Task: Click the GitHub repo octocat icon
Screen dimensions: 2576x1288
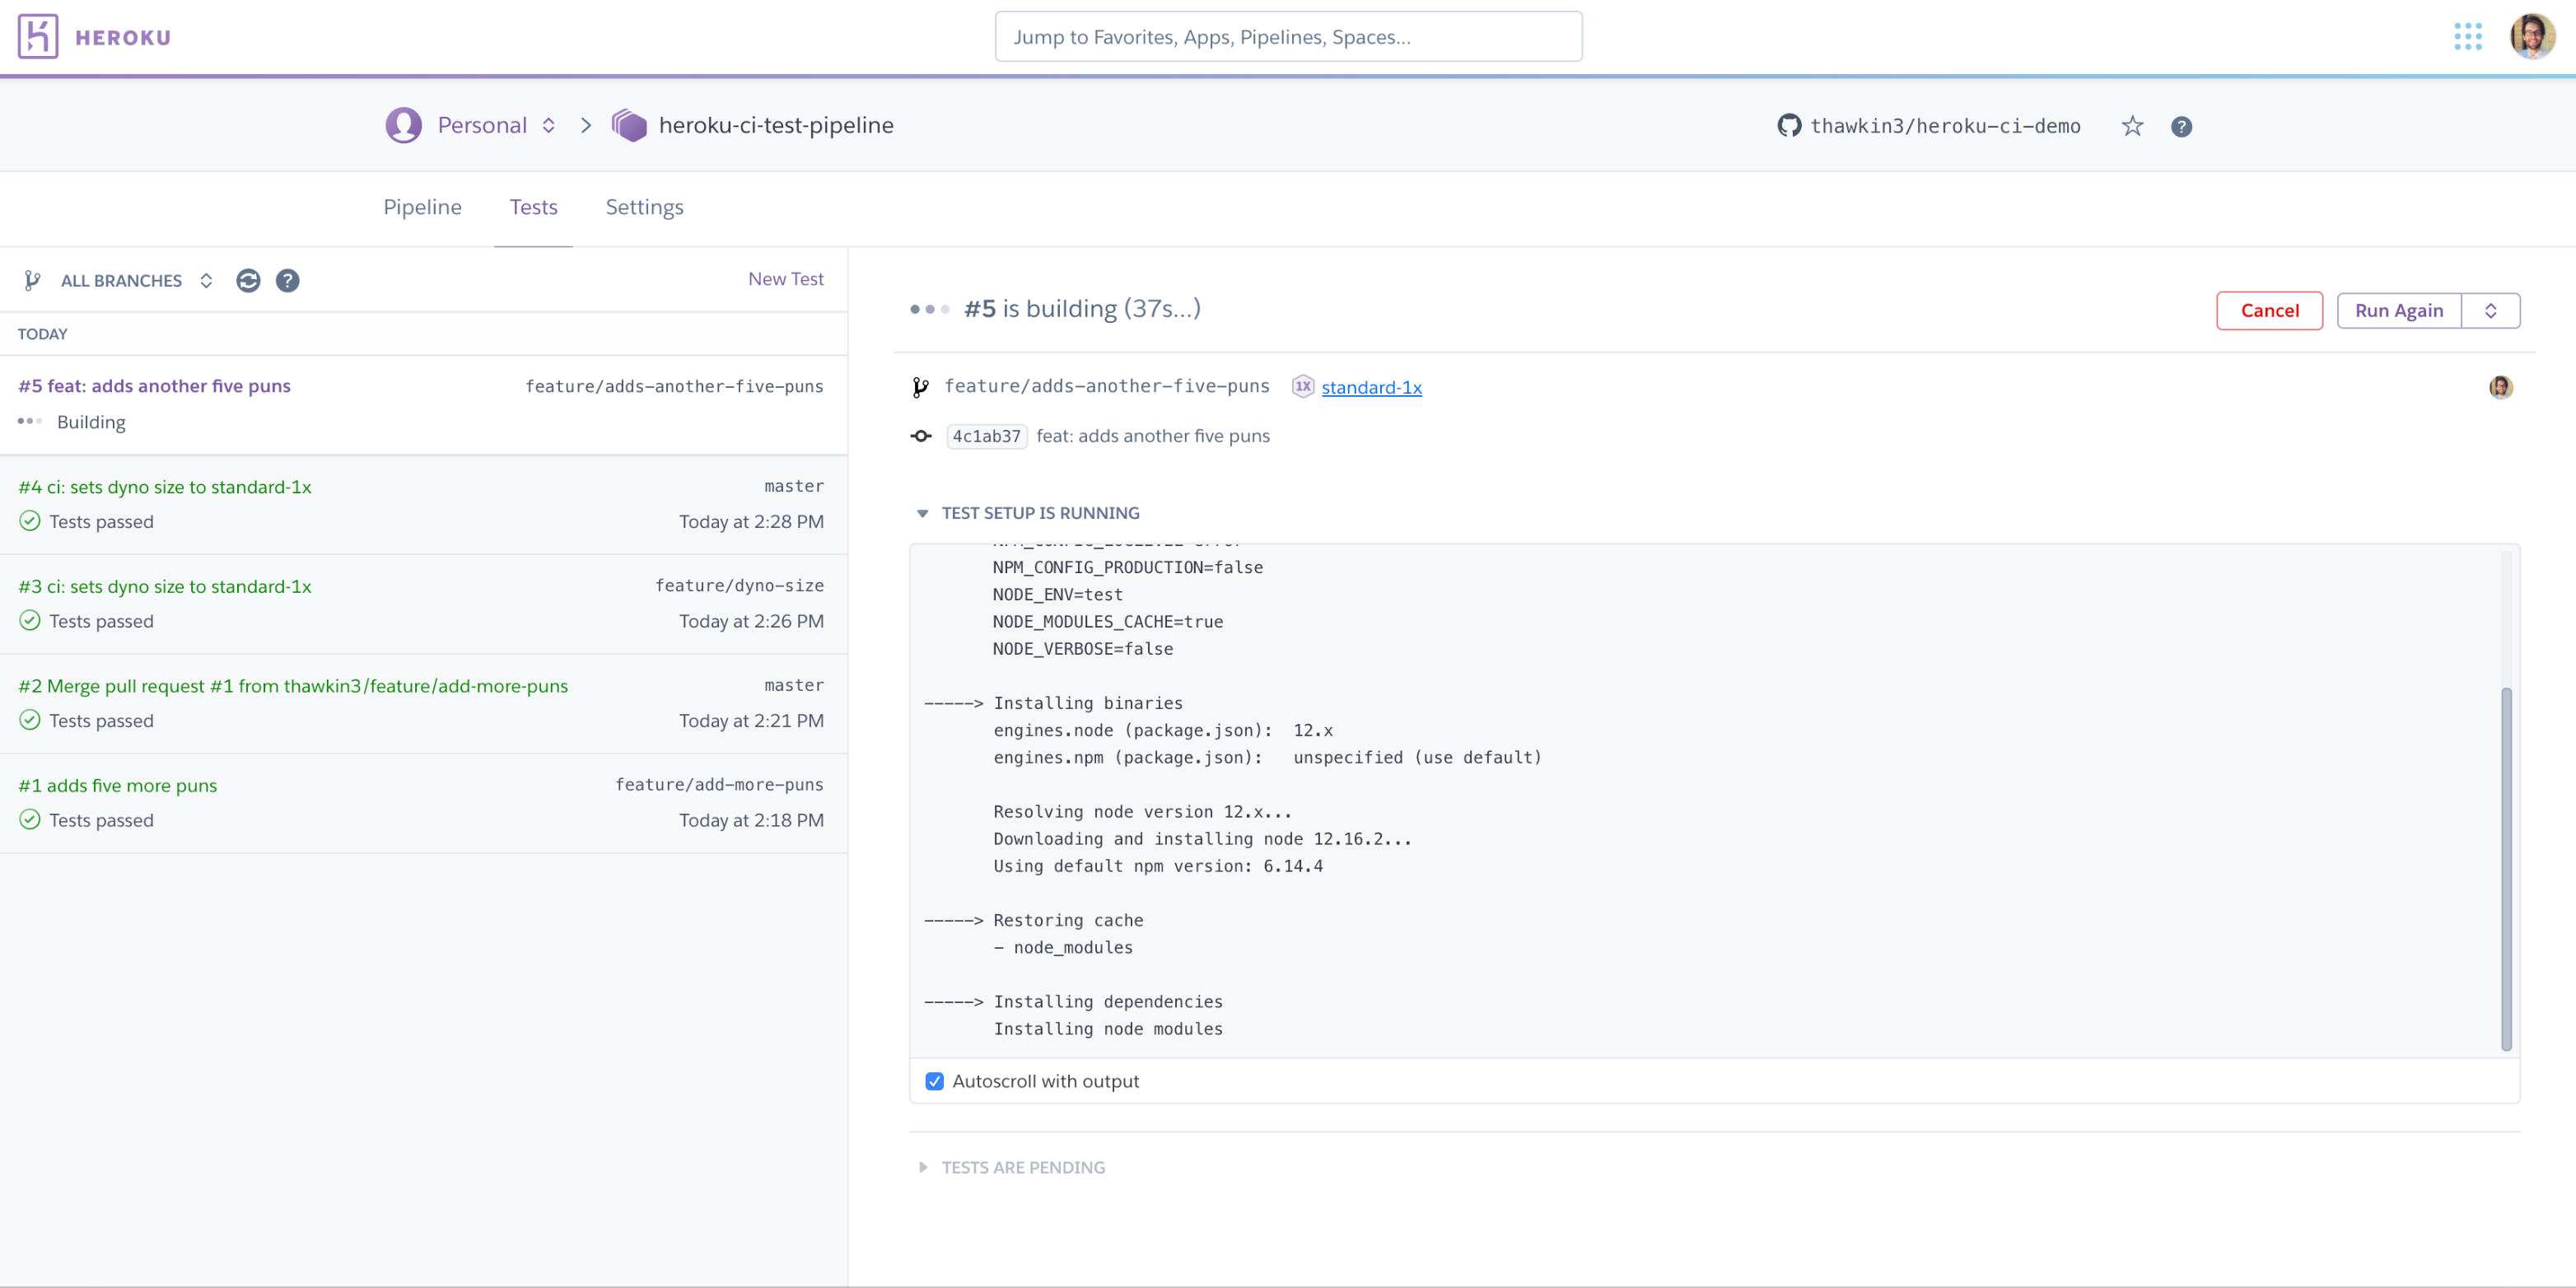Action: click(1789, 126)
